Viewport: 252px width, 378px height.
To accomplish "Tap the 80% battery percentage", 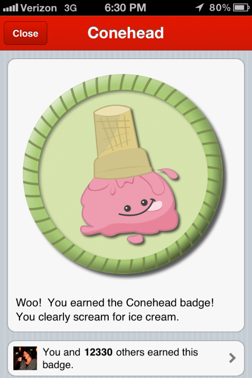I will [220, 8].
